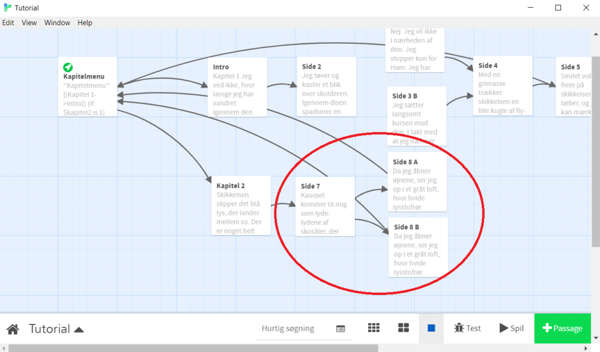Go to library via home icon

point(13,329)
